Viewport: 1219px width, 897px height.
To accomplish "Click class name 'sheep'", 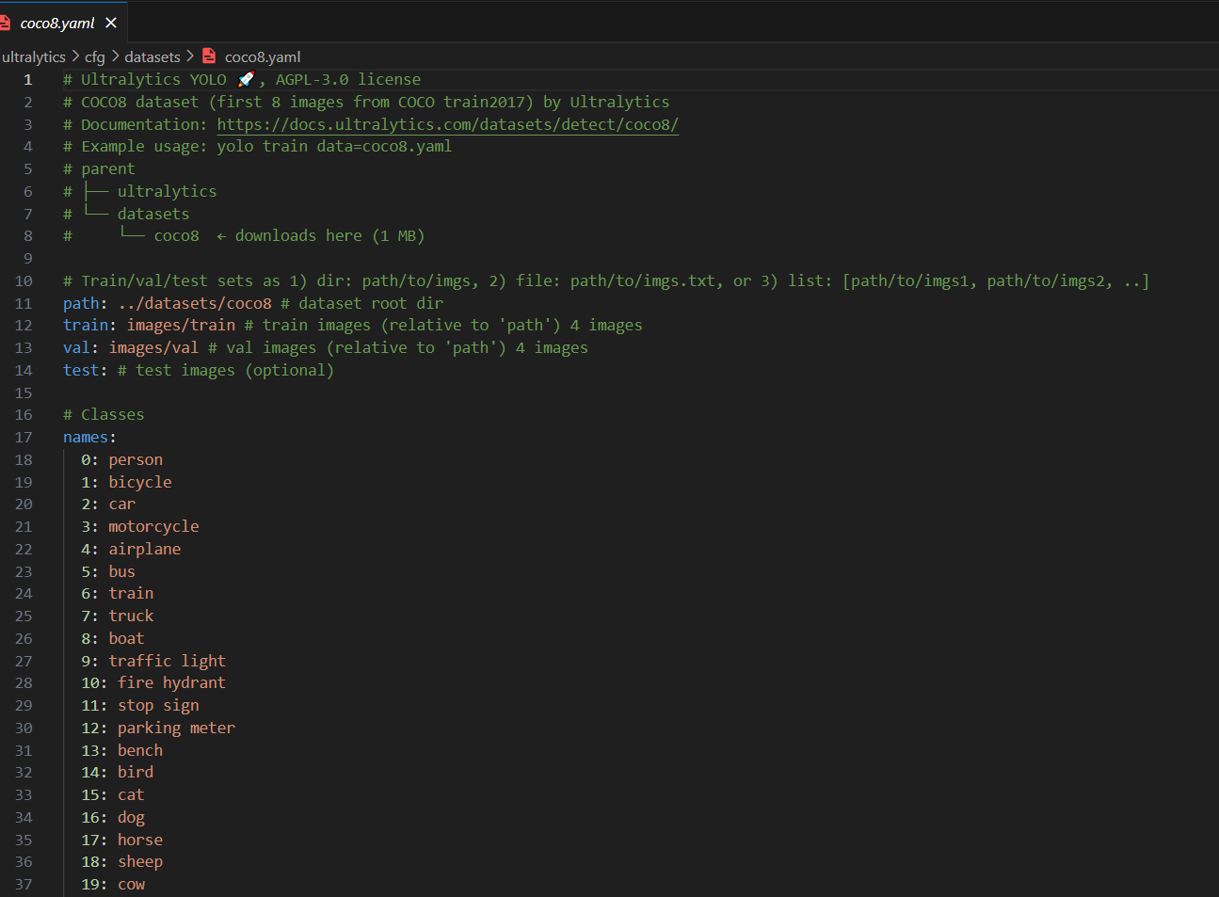I will 140,862.
